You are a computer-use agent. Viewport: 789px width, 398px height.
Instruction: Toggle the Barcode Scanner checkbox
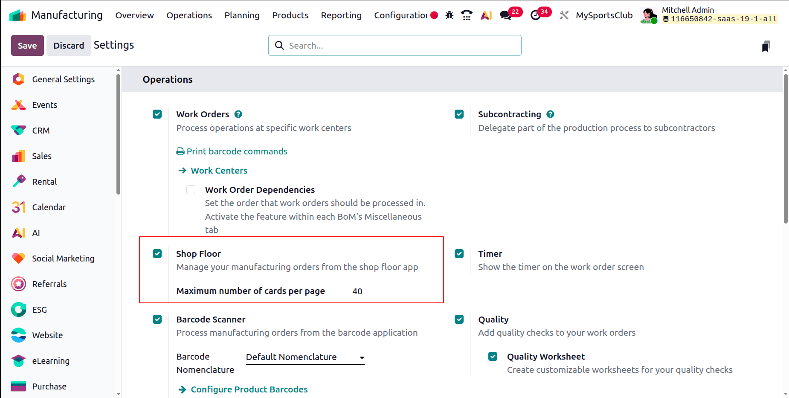pos(157,320)
